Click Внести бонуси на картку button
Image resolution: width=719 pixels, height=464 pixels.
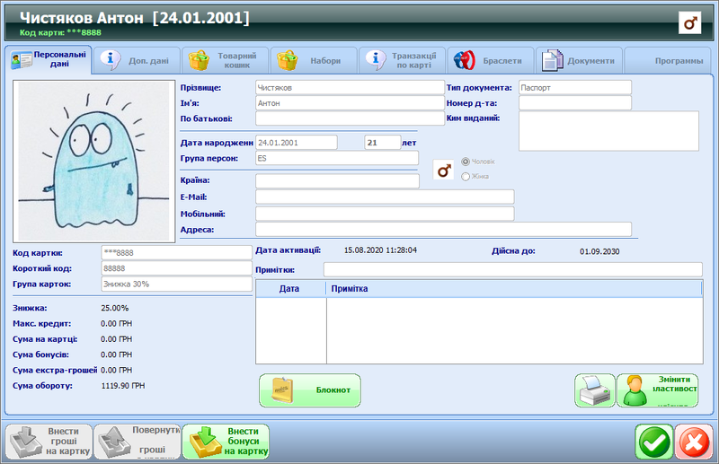point(226,442)
